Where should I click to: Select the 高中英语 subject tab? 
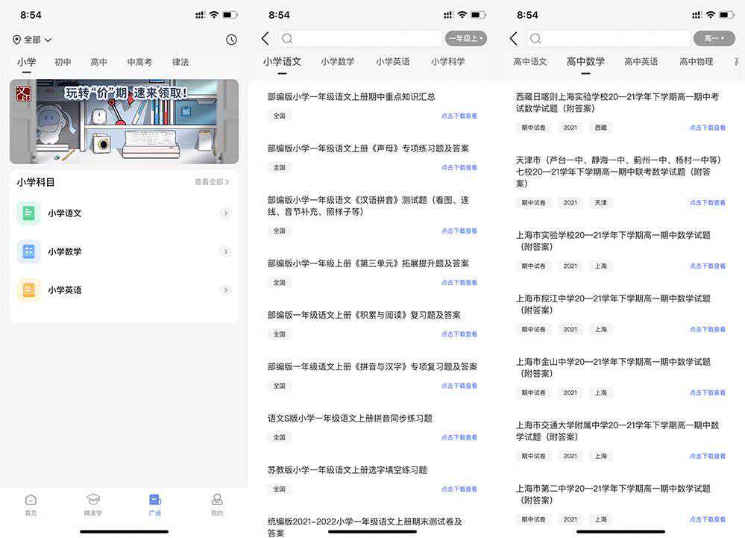point(641,62)
